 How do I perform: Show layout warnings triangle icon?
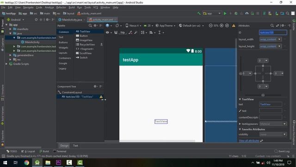[x=234, y=26]
